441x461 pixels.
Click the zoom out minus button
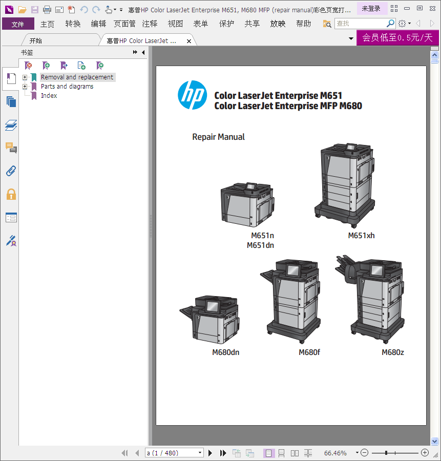pos(364,453)
